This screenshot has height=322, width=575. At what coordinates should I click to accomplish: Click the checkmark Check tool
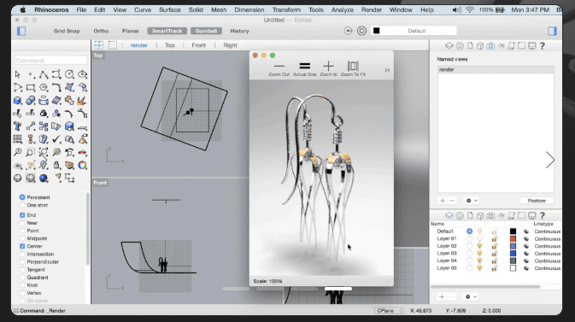[x=56, y=139]
